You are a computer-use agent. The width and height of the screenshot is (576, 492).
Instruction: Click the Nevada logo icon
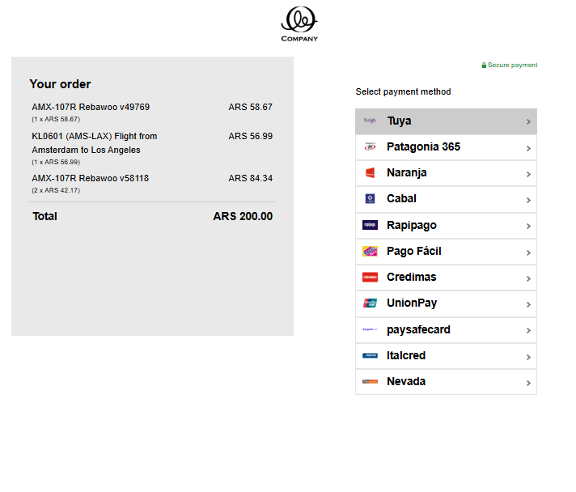370,382
